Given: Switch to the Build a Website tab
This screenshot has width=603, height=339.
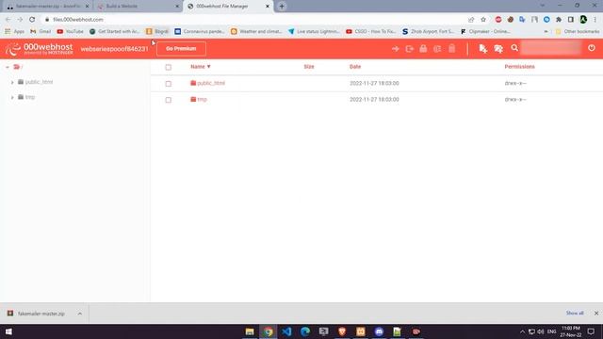Looking at the screenshot, I should pyautogui.click(x=138, y=7).
